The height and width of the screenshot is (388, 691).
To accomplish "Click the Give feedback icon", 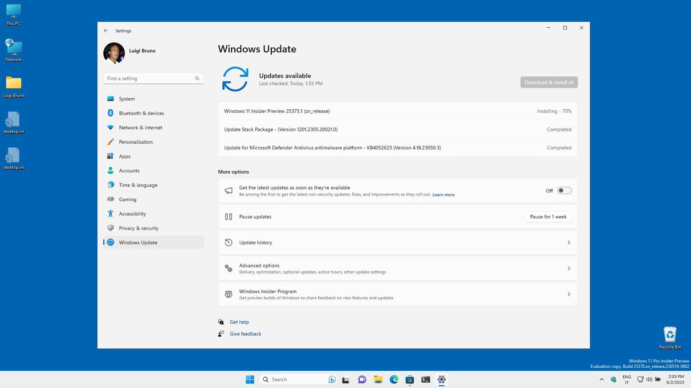I will (221, 334).
